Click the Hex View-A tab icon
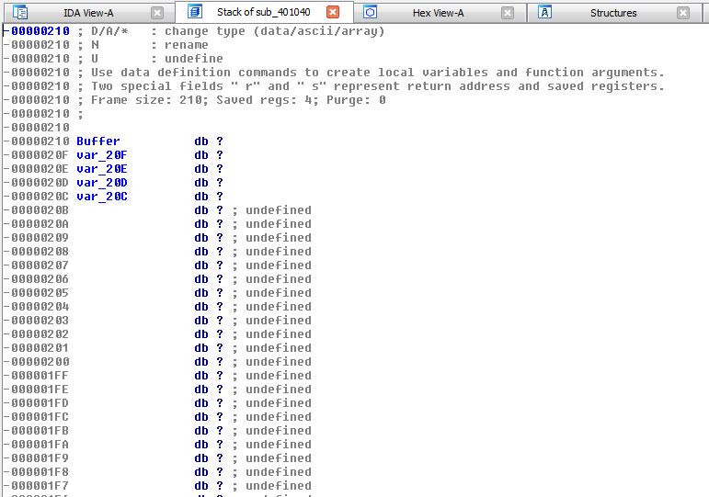 [370, 13]
